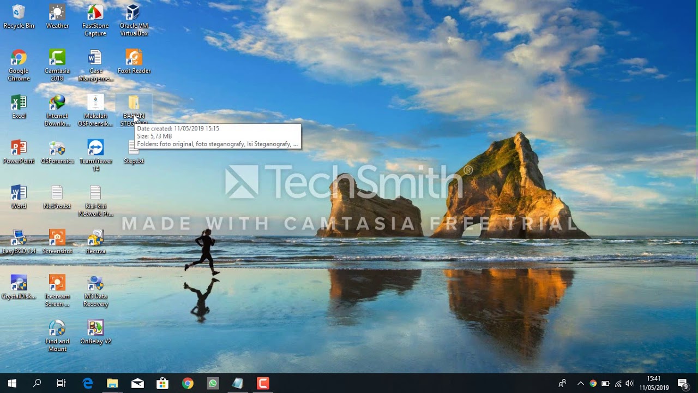This screenshot has height=393, width=698.
Task: Select the PowerPoint desktop shortcut
Action: point(19,152)
